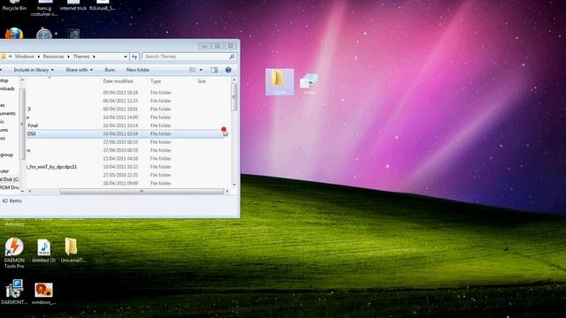Click the New folder toolbar button
Viewport: 566px width, 318px height.
tap(138, 70)
